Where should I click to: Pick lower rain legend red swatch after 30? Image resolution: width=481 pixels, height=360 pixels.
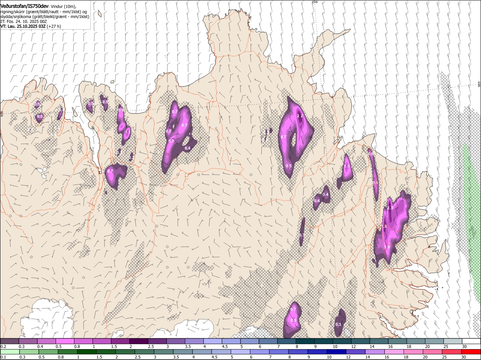[471, 352]
